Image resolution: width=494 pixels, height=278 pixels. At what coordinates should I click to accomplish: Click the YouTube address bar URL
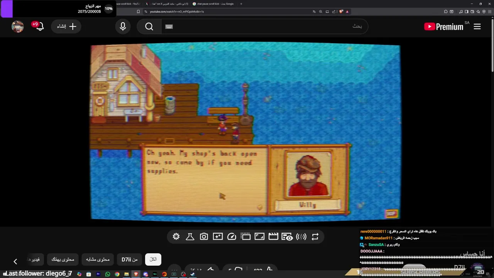(x=177, y=12)
